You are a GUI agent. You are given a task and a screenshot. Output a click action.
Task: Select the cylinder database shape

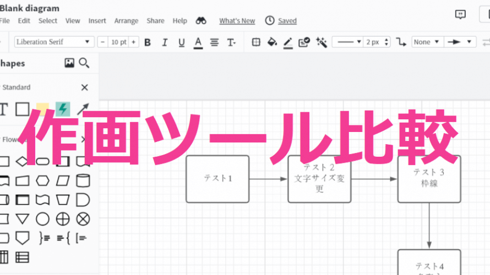tap(83, 181)
